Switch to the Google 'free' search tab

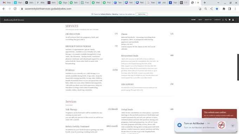pos(151,2)
